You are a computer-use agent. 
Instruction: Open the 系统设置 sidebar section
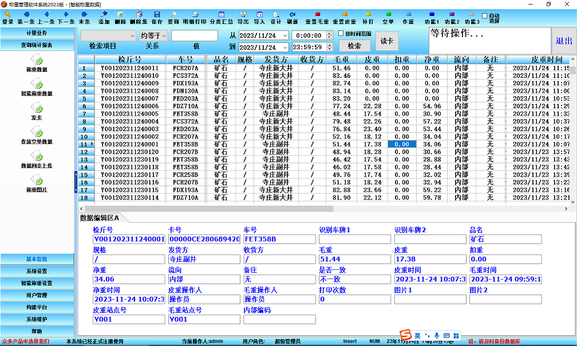click(37, 272)
